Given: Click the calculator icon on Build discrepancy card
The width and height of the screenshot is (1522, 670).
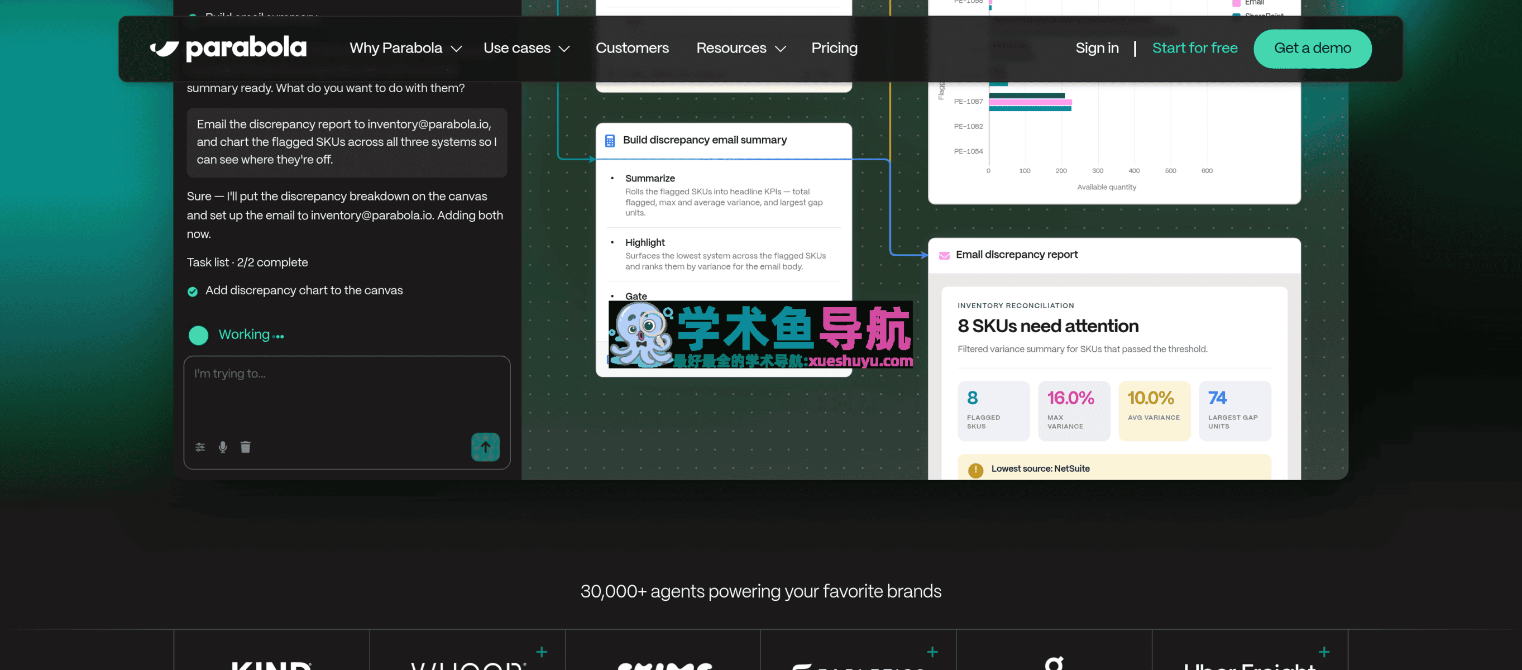Looking at the screenshot, I should [x=610, y=141].
